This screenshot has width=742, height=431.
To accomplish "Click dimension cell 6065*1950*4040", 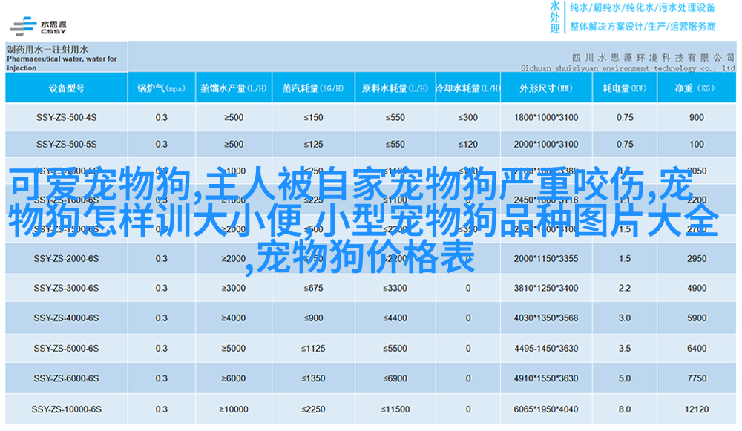I will point(546,409).
